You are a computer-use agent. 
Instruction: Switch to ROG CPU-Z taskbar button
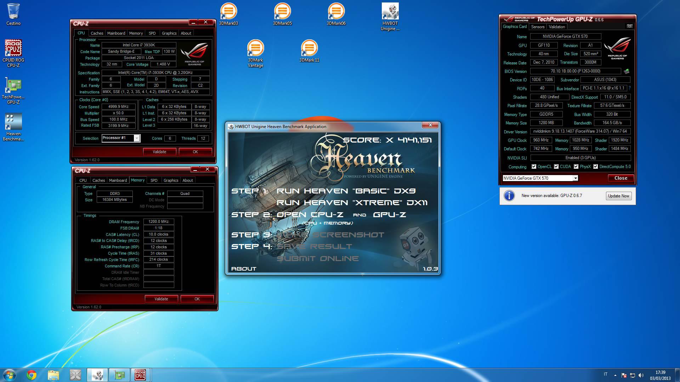(141, 375)
